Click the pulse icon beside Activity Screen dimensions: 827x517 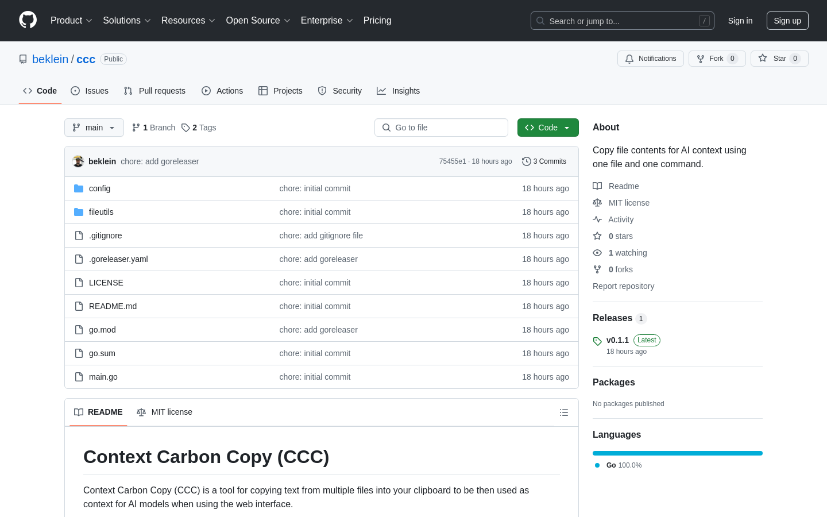pyautogui.click(x=597, y=219)
